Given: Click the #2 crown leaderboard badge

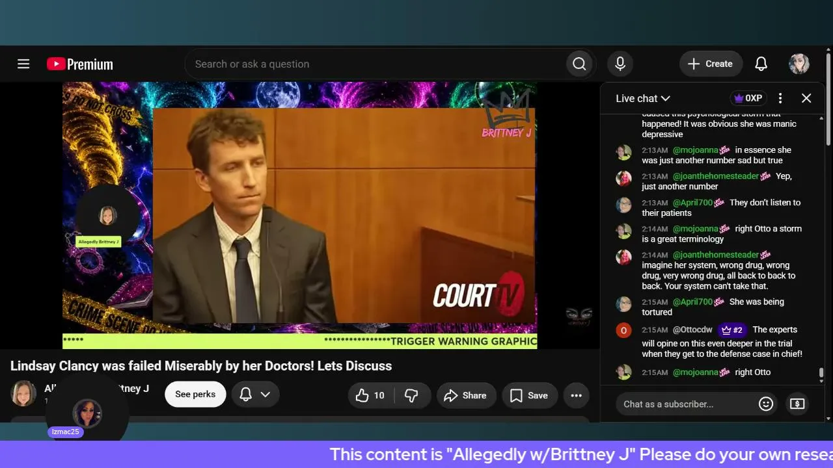Looking at the screenshot, I should coord(732,330).
